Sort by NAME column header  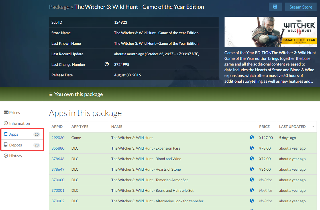coord(183,127)
